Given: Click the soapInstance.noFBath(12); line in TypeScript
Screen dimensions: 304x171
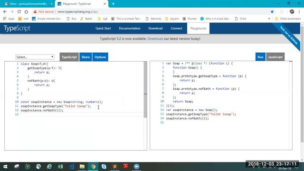Looking at the screenshot, I should click(42, 110).
